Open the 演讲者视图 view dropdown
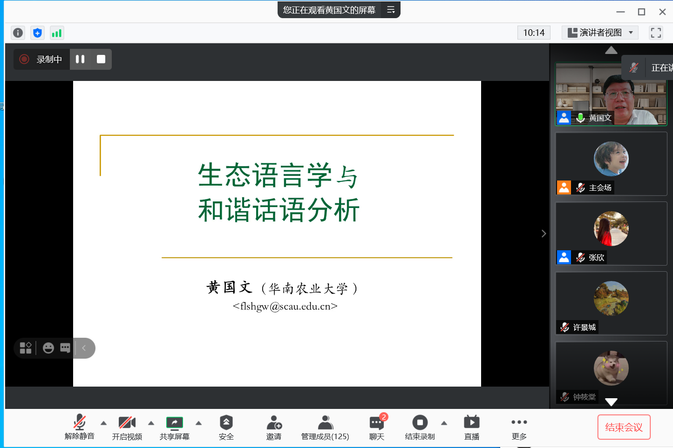This screenshot has width=673, height=448. (600, 33)
